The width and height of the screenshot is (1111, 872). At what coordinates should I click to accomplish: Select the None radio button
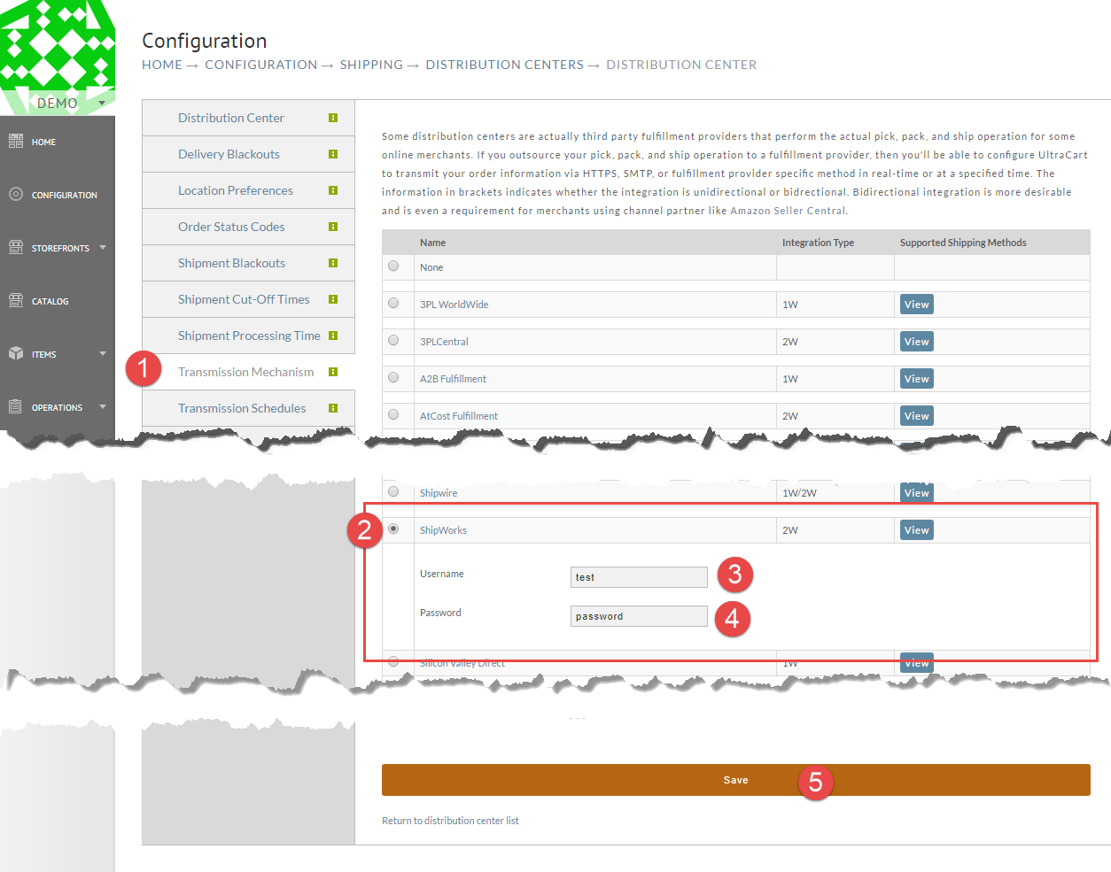point(393,266)
